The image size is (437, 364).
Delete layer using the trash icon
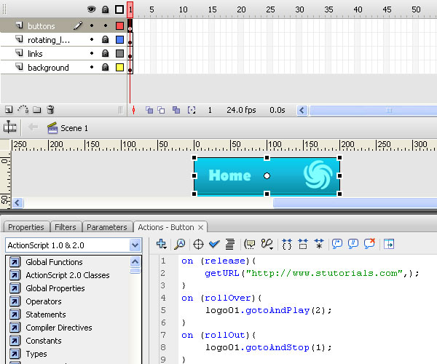(x=50, y=109)
